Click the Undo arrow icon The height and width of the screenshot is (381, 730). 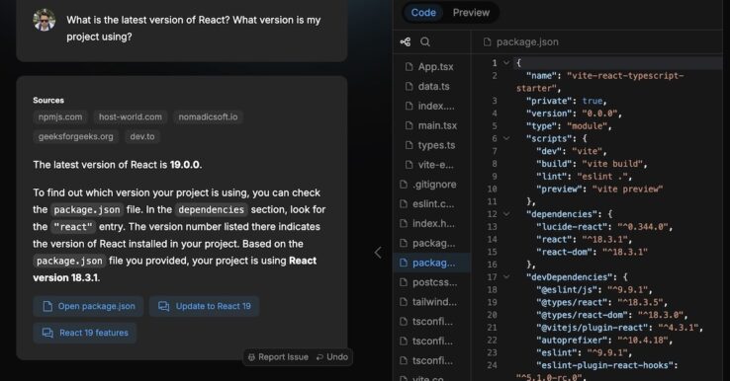[x=319, y=357]
